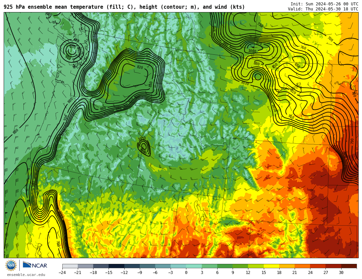
Task: Click the -21 colorbar tick label
Action: [x=78, y=273]
